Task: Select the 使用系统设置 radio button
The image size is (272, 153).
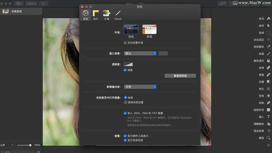Action: click(x=126, y=102)
